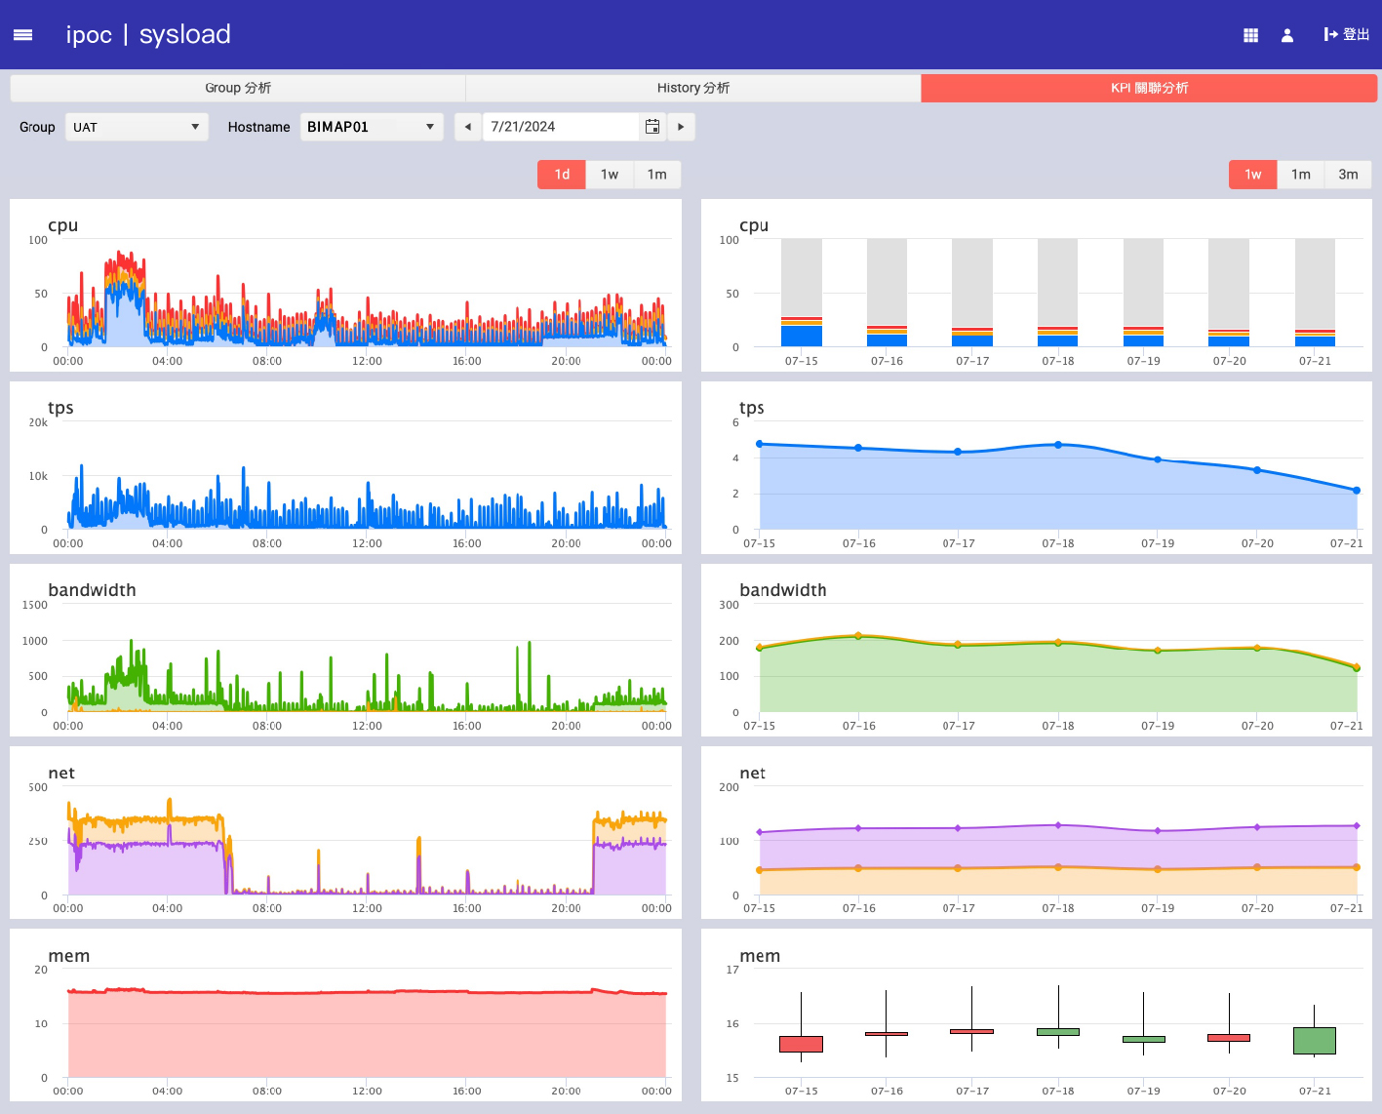Click the daily cpu chart title
Image resolution: width=1382 pixels, height=1114 pixels.
coord(62,225)
